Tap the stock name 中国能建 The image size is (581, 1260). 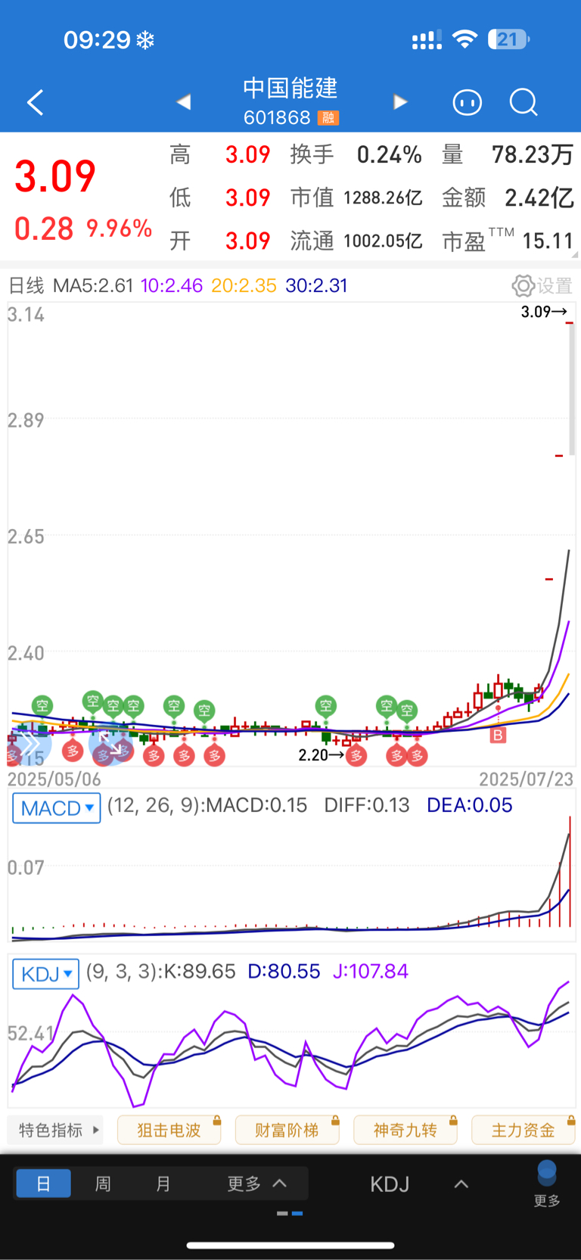290,88
